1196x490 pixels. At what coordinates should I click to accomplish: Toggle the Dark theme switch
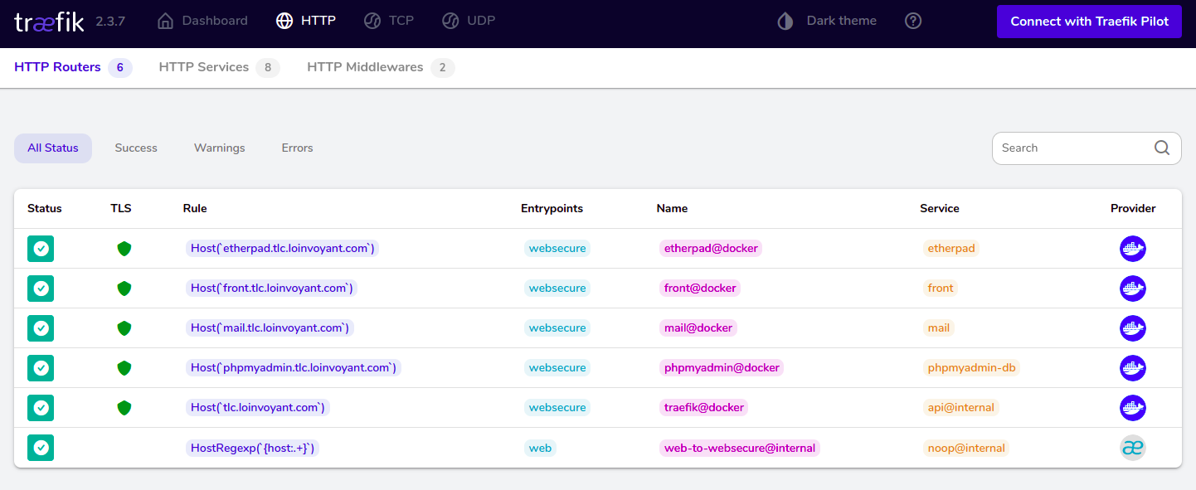tap(826, 21)
